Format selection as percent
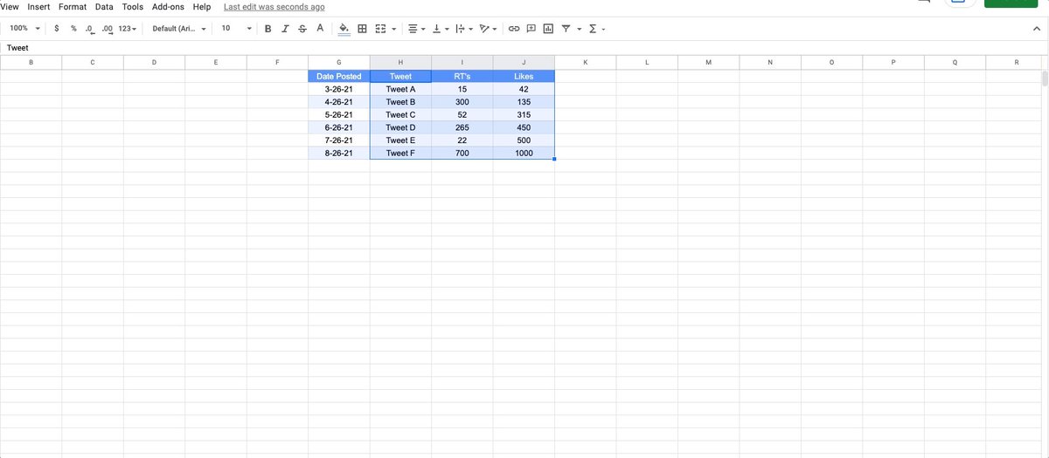This screenshot has width=1049, height=458. click(73, 29)
